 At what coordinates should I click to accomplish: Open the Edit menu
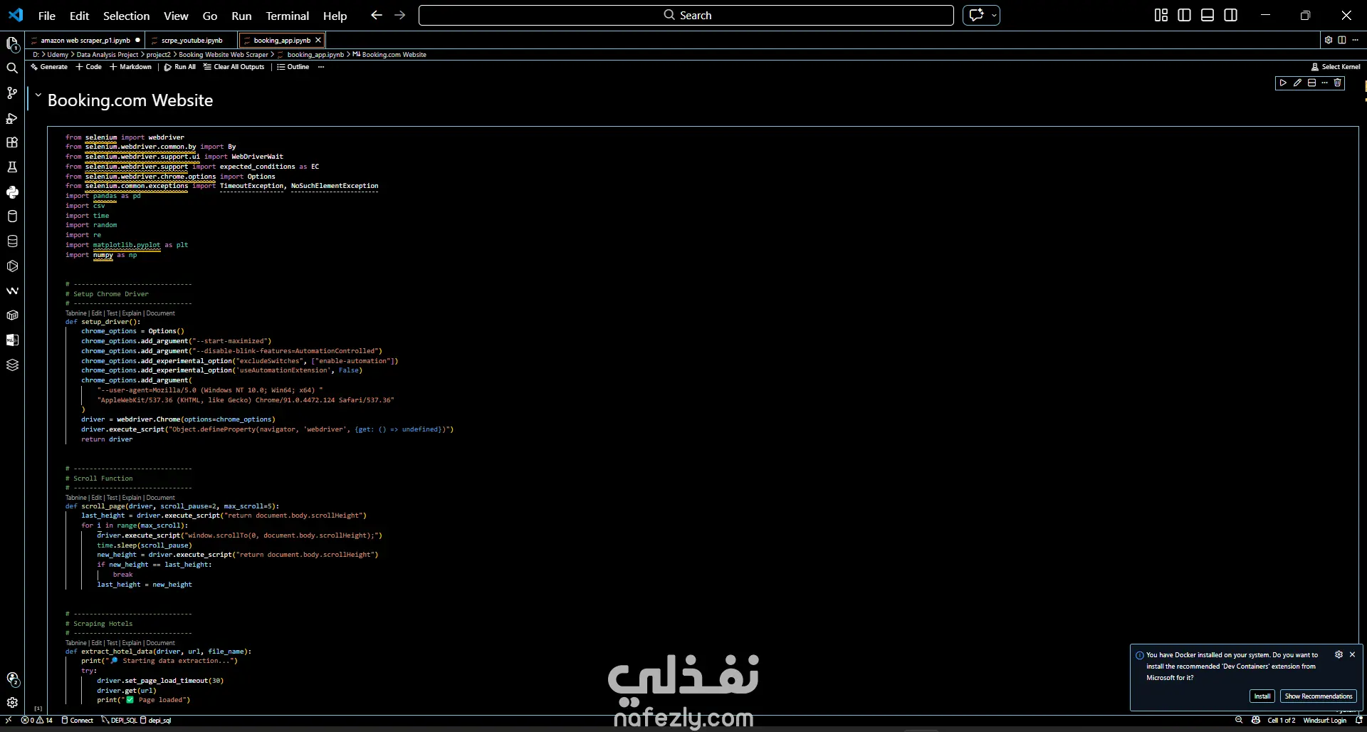click(79, 16)
